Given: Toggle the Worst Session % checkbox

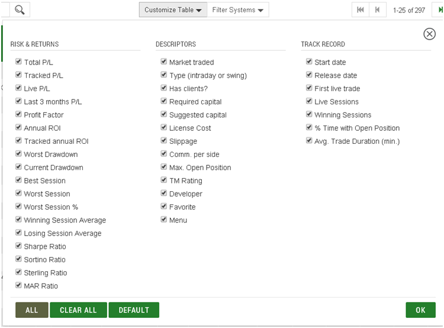Looking at the screenshot, I should pos(18,206).
